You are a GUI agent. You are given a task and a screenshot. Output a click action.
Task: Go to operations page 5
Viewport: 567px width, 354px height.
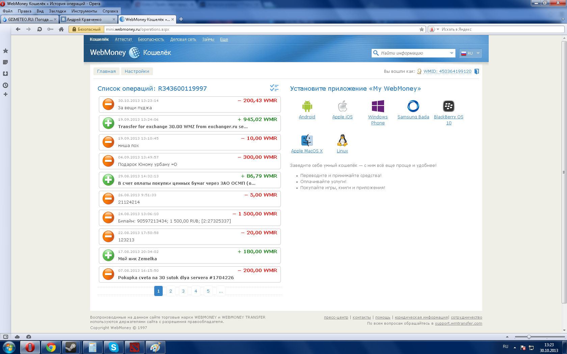(208, 291)
